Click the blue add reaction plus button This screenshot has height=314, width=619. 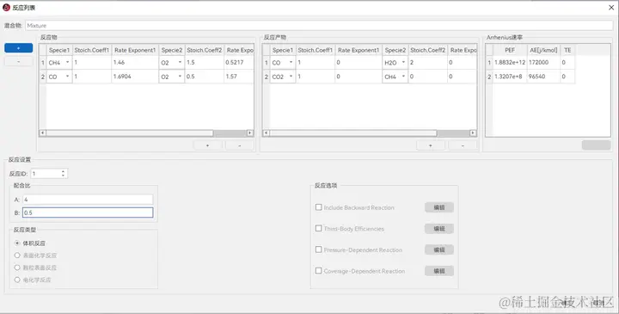(x=19, y=48)
